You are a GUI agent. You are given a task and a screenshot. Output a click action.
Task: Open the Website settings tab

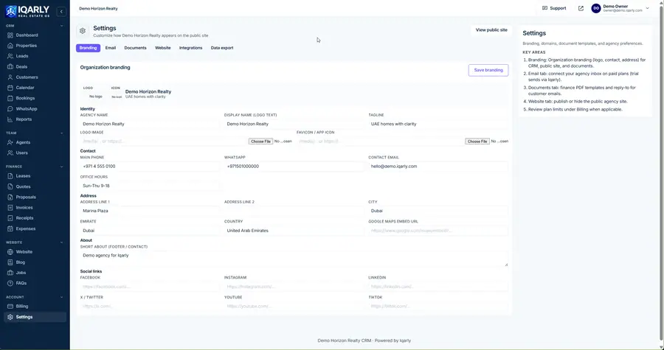click(x=162, y=48)
